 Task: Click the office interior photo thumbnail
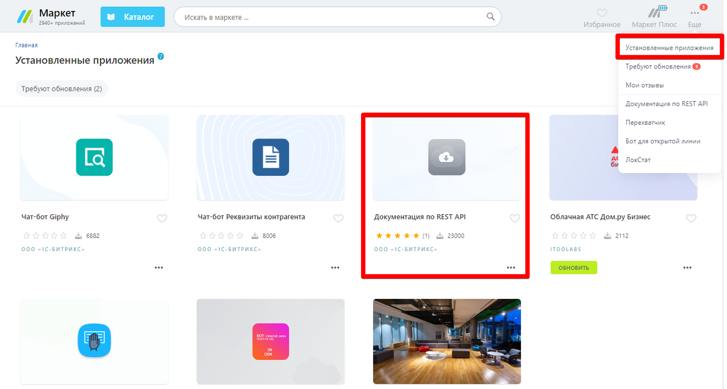tap(446, 341)
